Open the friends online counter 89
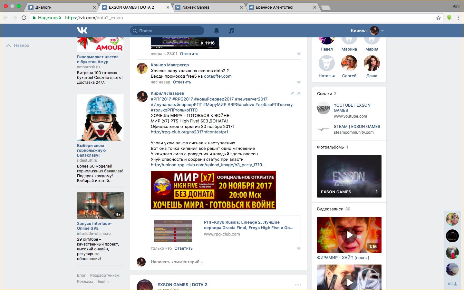Viewport: 464px width, 290px height. pos(452,284)
